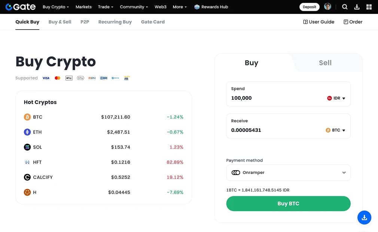
Task: Click the app download icon near the search
Action: click(356, 7)
